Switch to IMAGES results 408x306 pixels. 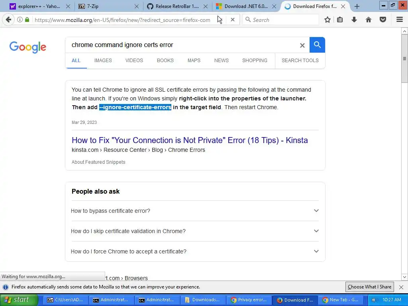[103, 61]
